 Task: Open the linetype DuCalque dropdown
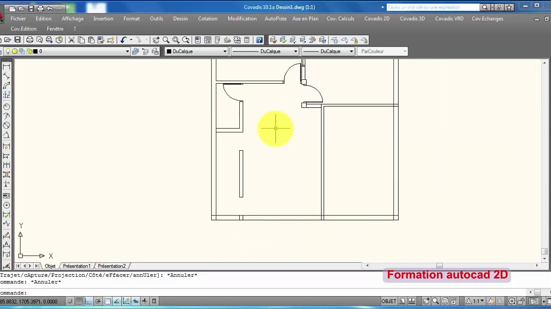(x=295, y=51)
